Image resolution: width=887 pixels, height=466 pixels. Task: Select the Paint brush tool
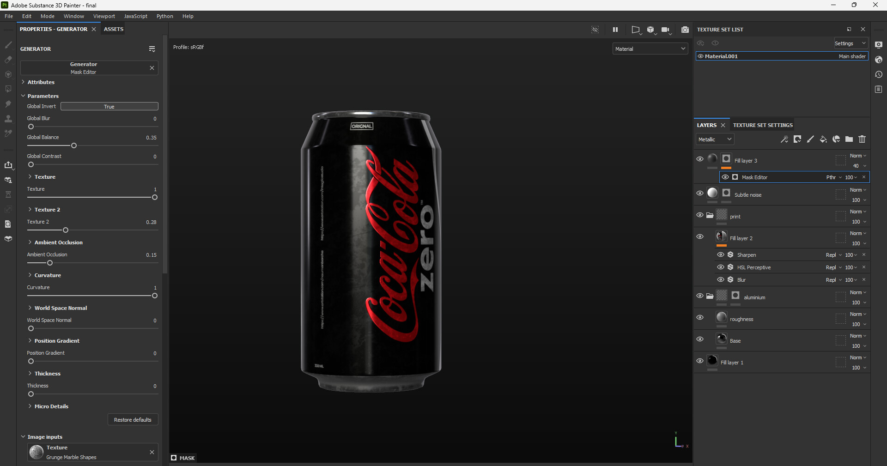(8, 45)
